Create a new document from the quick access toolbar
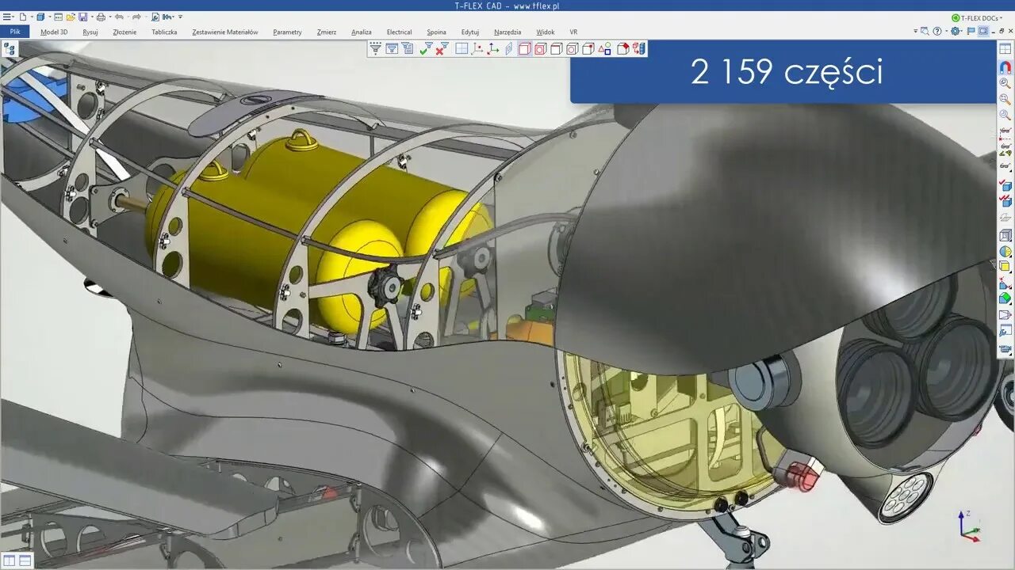The image size is (1015, 570). coord(23,17)
